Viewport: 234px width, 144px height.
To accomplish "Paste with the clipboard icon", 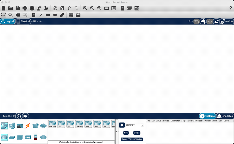I will (x=62, y=8).
